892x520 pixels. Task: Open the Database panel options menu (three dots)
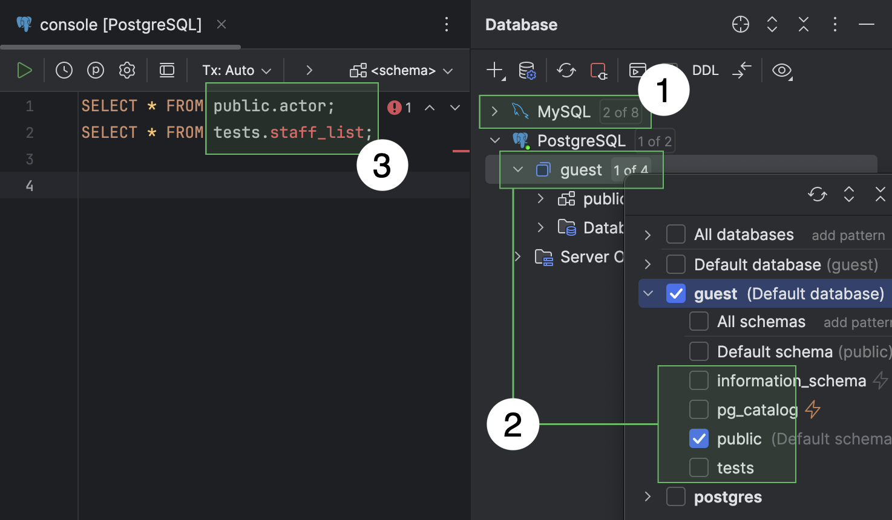pos(835,24)
